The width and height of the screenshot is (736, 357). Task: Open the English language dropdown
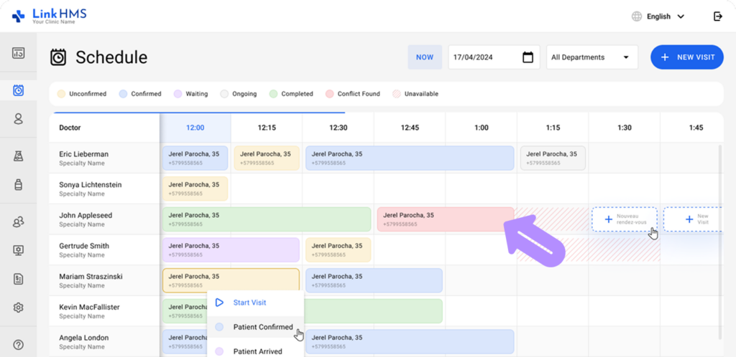pos(665,16)
